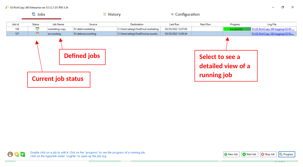Click the status icon for job 108
This screenshot has height=167, width=303.
37,29
